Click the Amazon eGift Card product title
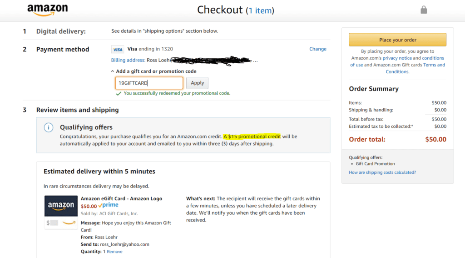The height and width of the screenshot is (258, 465). click(x=121, y=198)
